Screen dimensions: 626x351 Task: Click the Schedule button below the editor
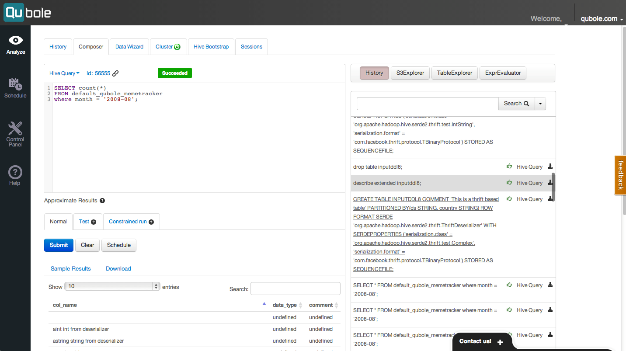tap(119, 245)
